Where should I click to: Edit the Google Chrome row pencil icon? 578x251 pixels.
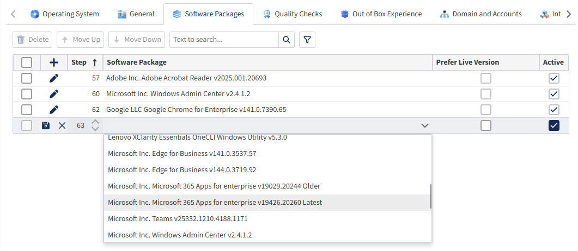click(53, 110)
